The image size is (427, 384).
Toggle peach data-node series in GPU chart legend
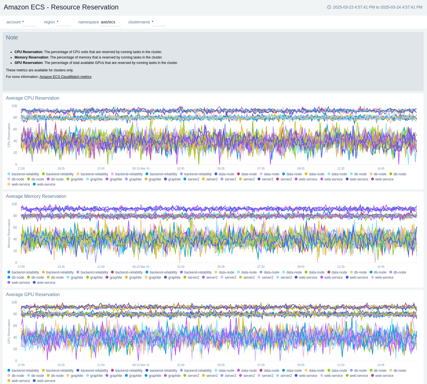(x=314, y=371)
